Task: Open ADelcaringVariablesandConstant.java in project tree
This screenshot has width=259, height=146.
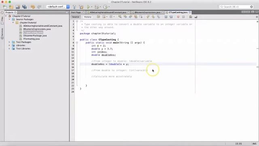Action: (x=43, y=26)
